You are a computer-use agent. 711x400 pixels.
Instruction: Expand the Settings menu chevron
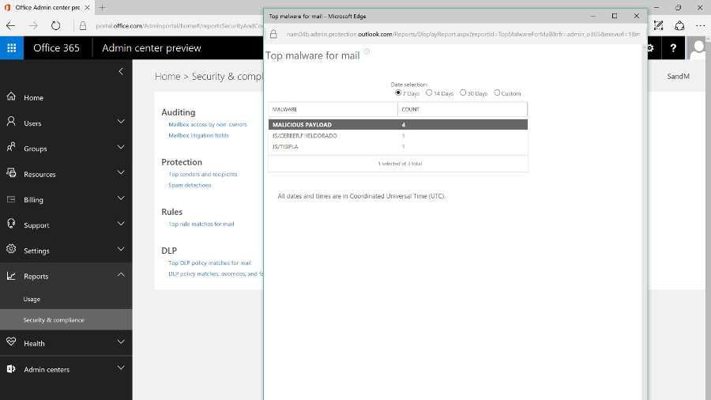pos(121,249)
